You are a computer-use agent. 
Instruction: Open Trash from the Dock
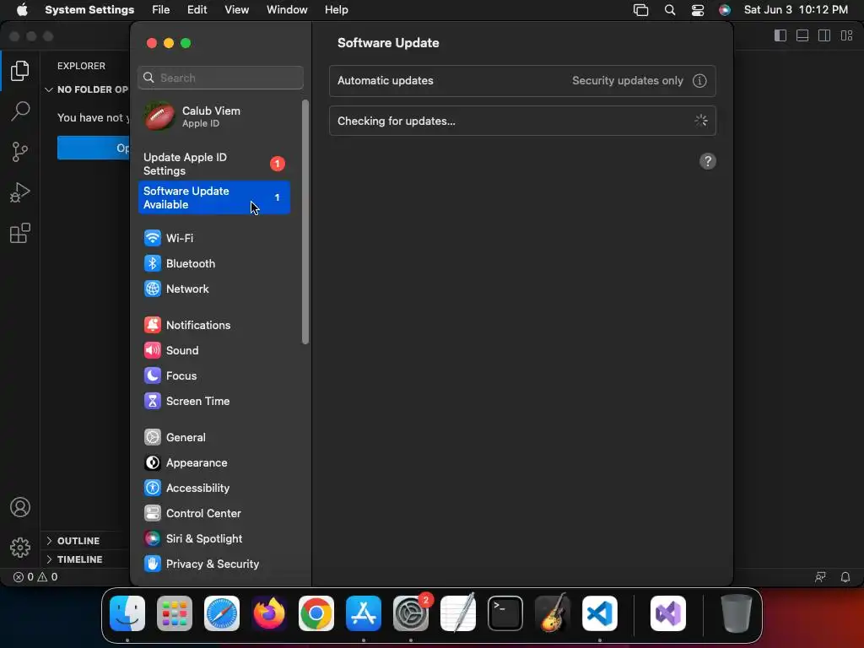(x=736, y=613)
